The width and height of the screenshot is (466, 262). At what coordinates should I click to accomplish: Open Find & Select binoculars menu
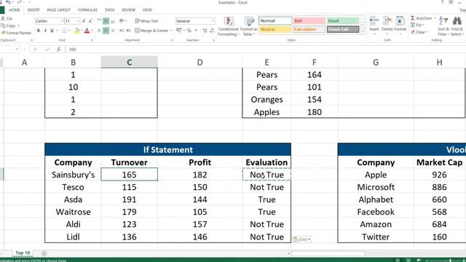pos(457,26)
